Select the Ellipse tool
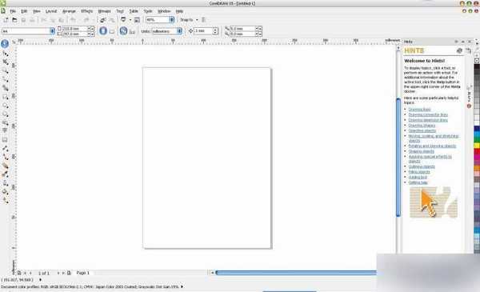 (x=6, y=106)
